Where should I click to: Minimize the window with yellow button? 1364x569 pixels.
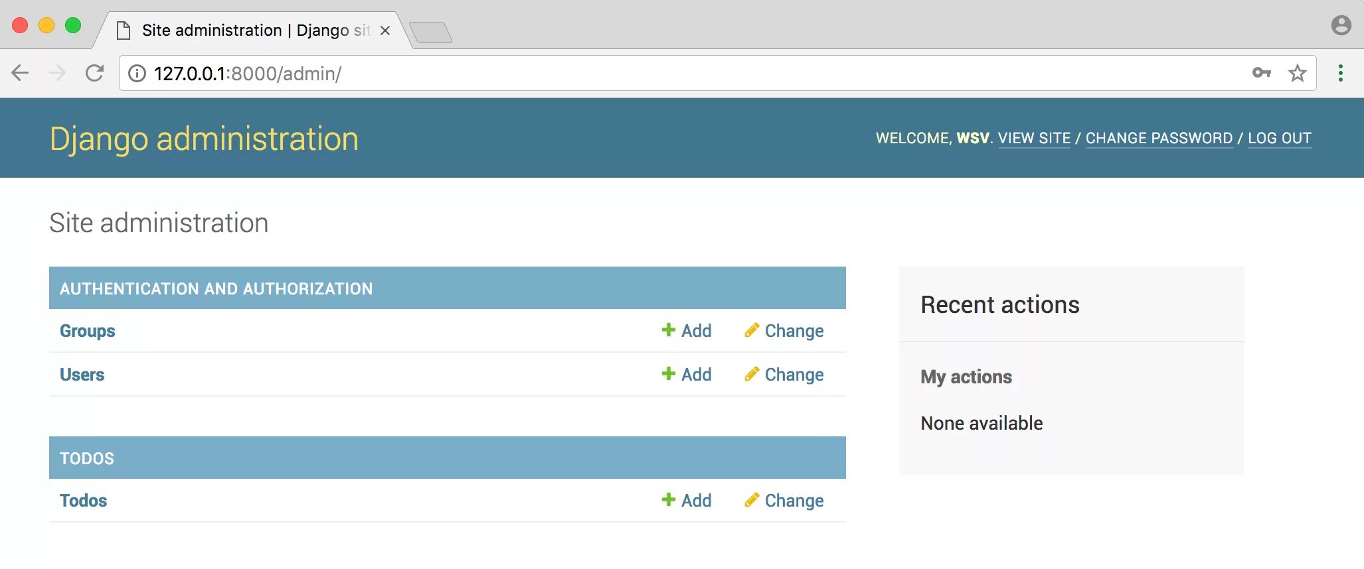[x=46, y=25]
